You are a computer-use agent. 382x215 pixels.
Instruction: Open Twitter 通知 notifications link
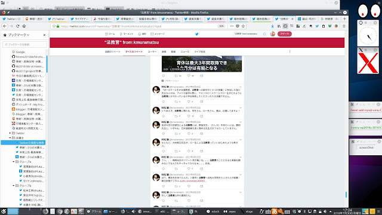(x=142, y=34)
